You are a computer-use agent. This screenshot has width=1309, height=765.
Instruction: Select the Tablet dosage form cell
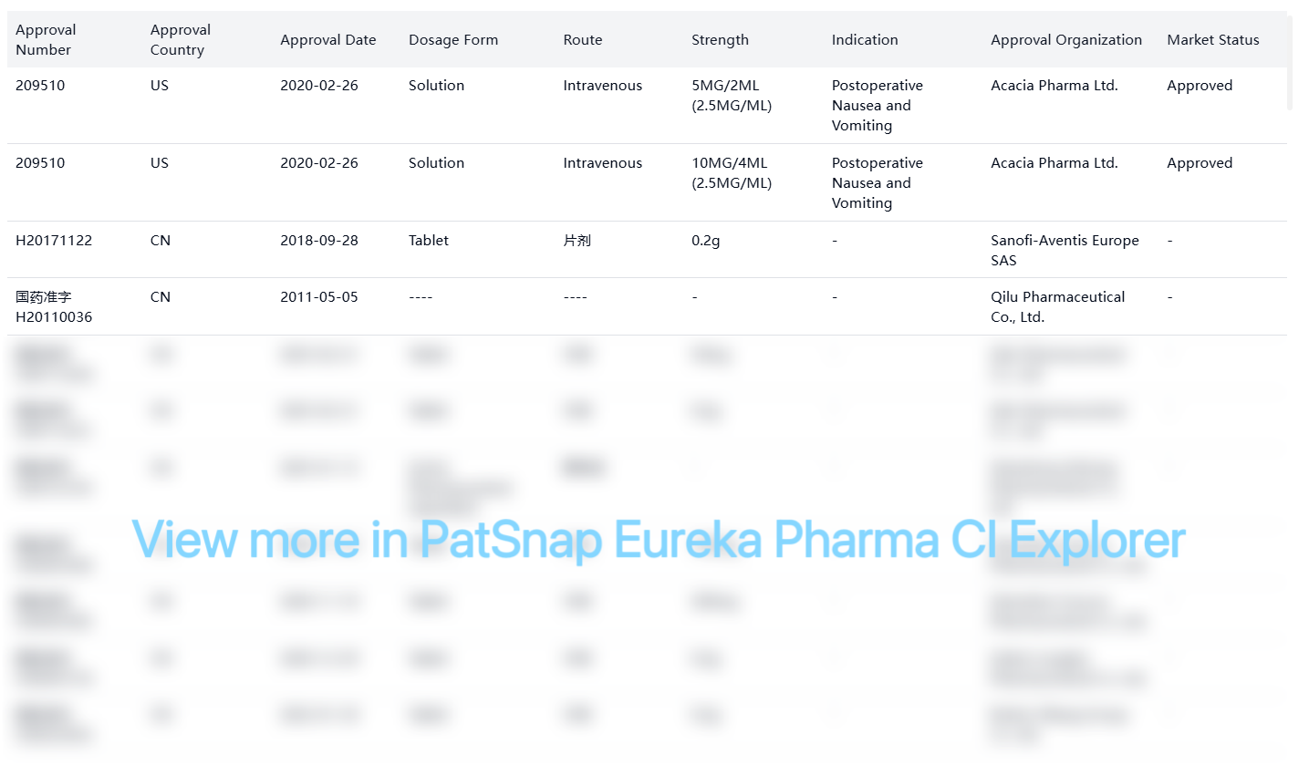(x=429, y=241)
